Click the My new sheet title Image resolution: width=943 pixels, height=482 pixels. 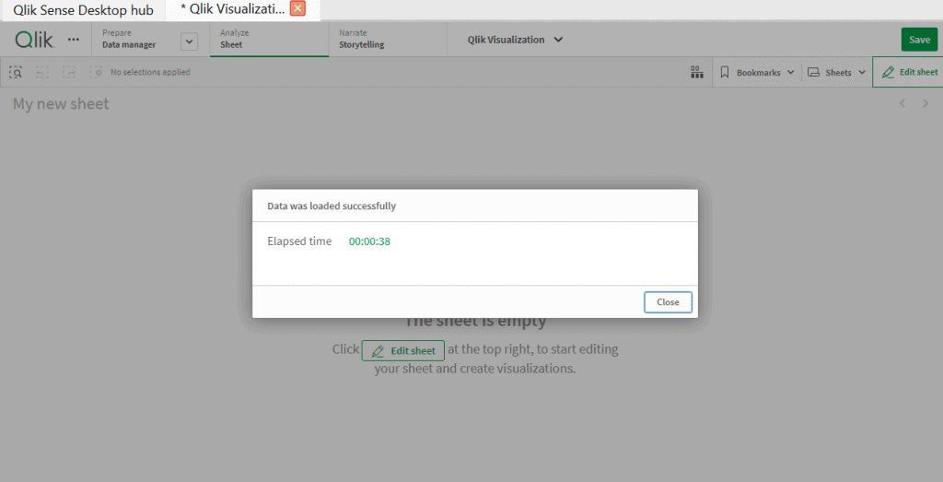coord(61,103)
